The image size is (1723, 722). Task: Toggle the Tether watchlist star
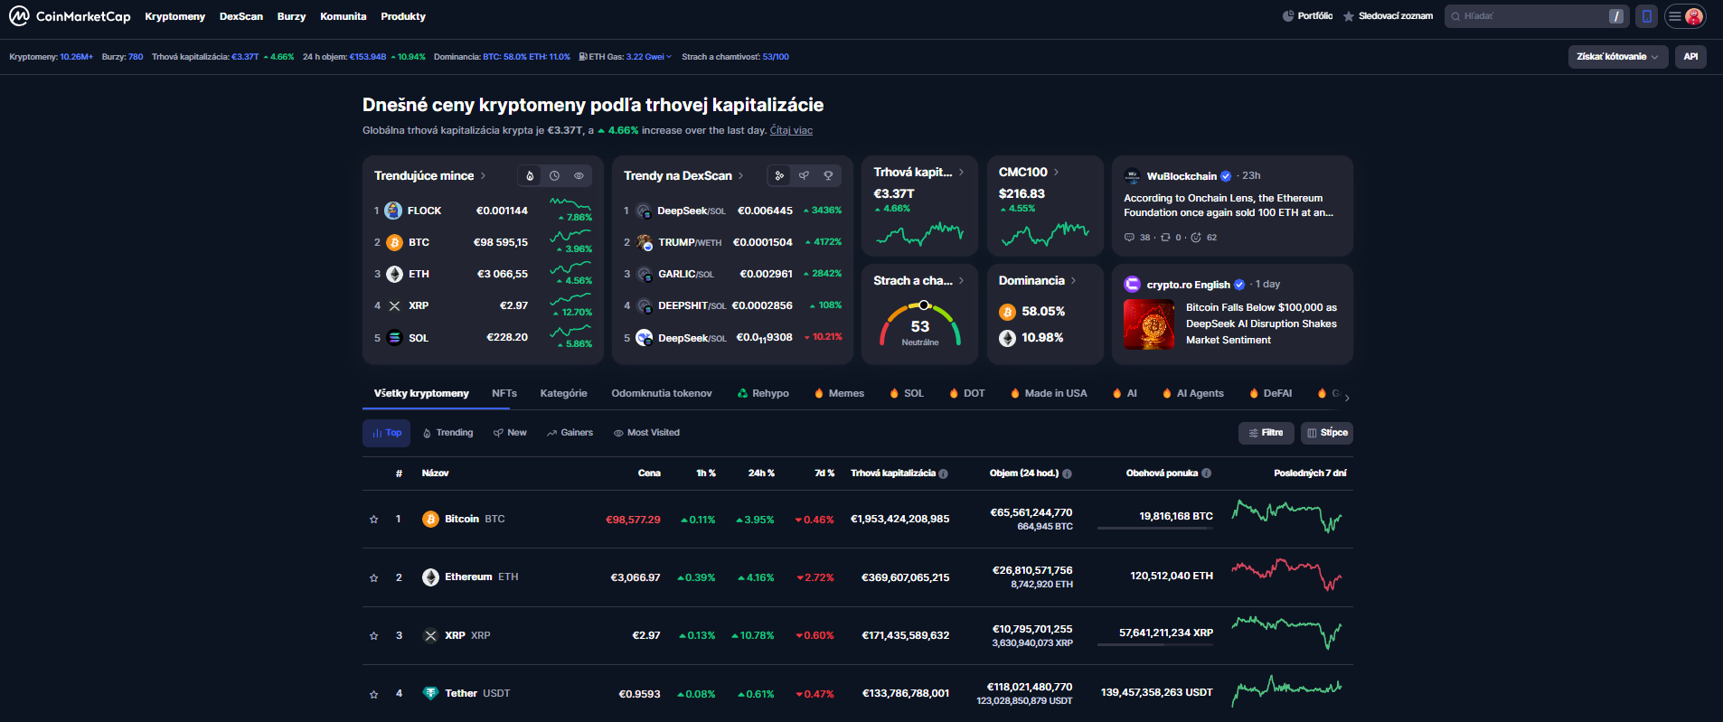pyautogui.click(x=373, y=695)
